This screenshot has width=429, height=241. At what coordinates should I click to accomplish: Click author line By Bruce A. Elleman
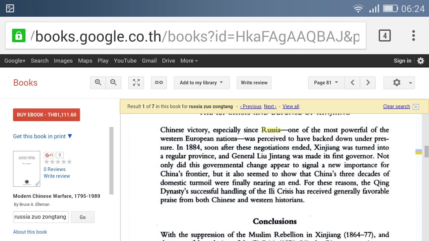point(32,205)
